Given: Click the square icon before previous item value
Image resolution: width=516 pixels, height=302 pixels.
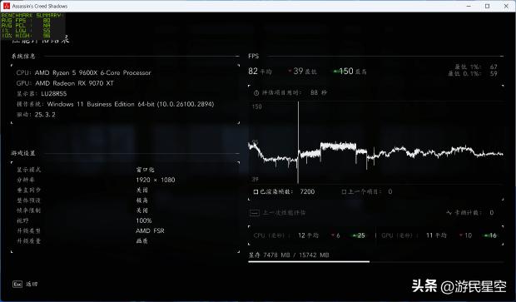Looking at the screenshot, I should click(344, 192).
